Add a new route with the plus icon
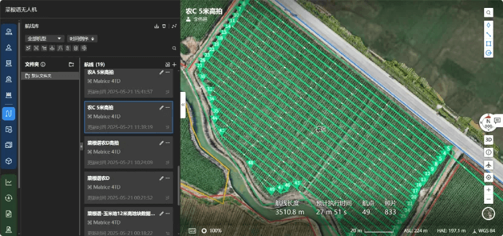Viewport: 503px width, 236px height. click(174, 64)
